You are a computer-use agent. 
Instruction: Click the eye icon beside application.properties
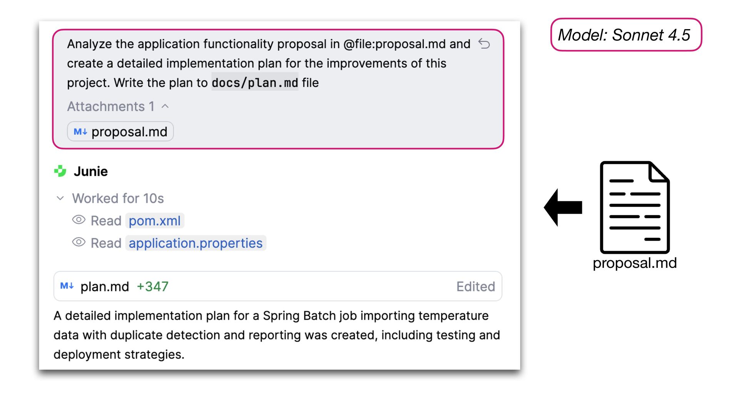pyautogui.click(x=79, y=242)
